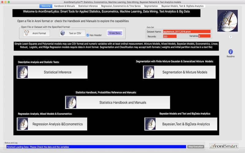Click the 'Simple Least-Squares and Polynomial models' notice text

116,45
